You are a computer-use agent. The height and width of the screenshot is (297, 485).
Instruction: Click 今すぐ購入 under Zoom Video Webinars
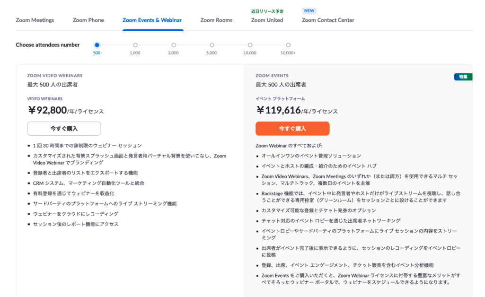click(x=64, y=129)
